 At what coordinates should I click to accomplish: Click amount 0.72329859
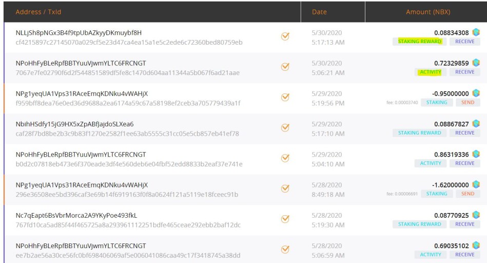tap(451, 63)
